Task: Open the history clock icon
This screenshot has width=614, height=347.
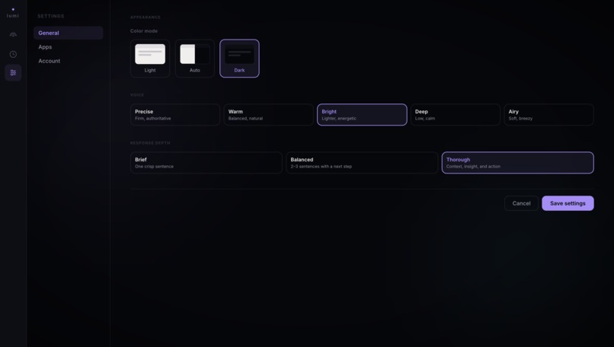Action: (x=13, y=54)
